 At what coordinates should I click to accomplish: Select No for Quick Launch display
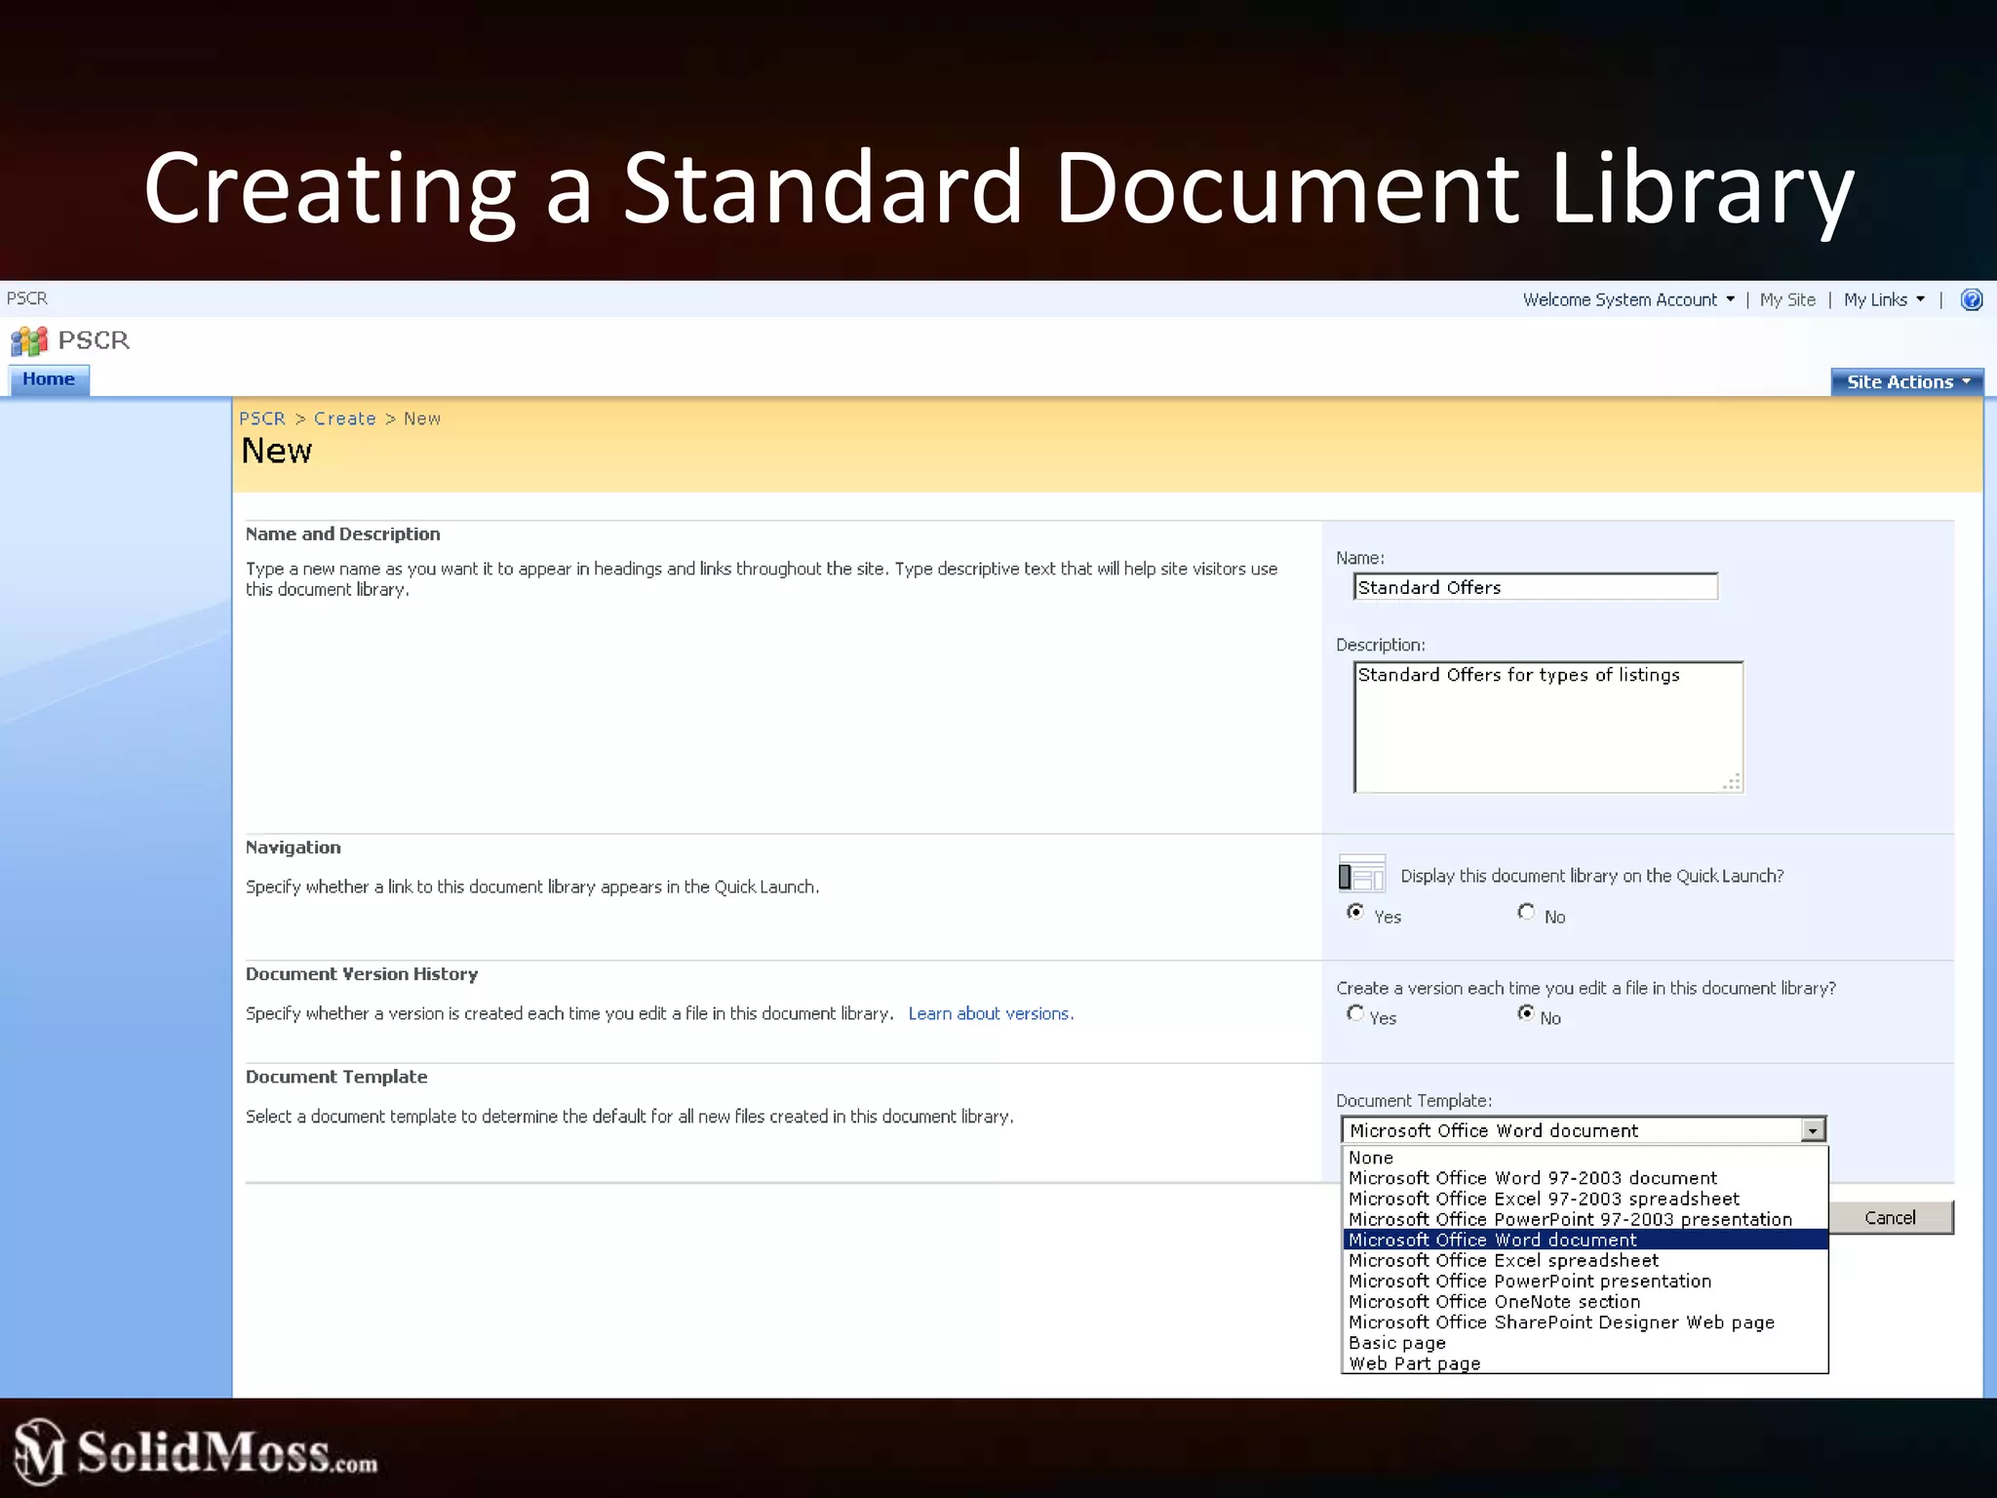1526,912
